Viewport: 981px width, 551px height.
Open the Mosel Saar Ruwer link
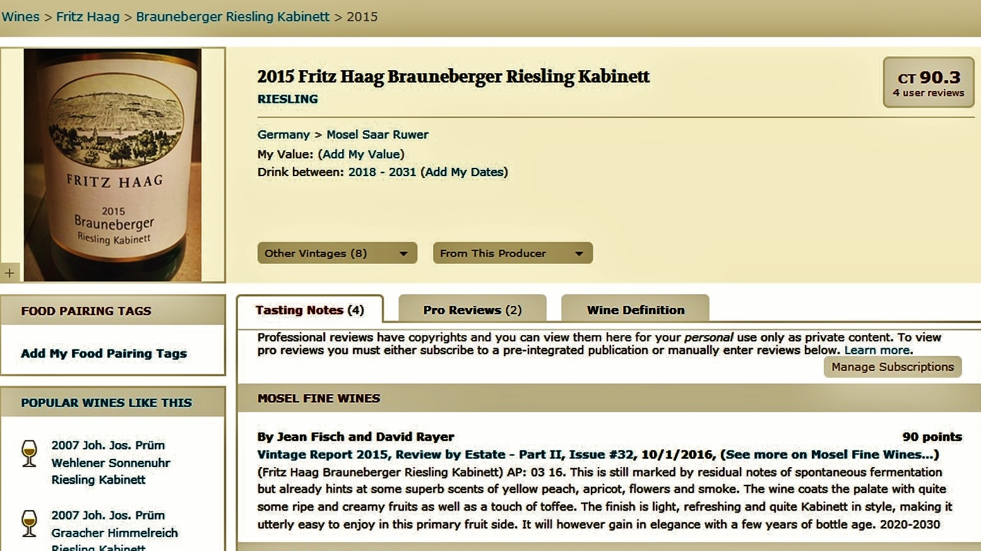coord(378,134)
